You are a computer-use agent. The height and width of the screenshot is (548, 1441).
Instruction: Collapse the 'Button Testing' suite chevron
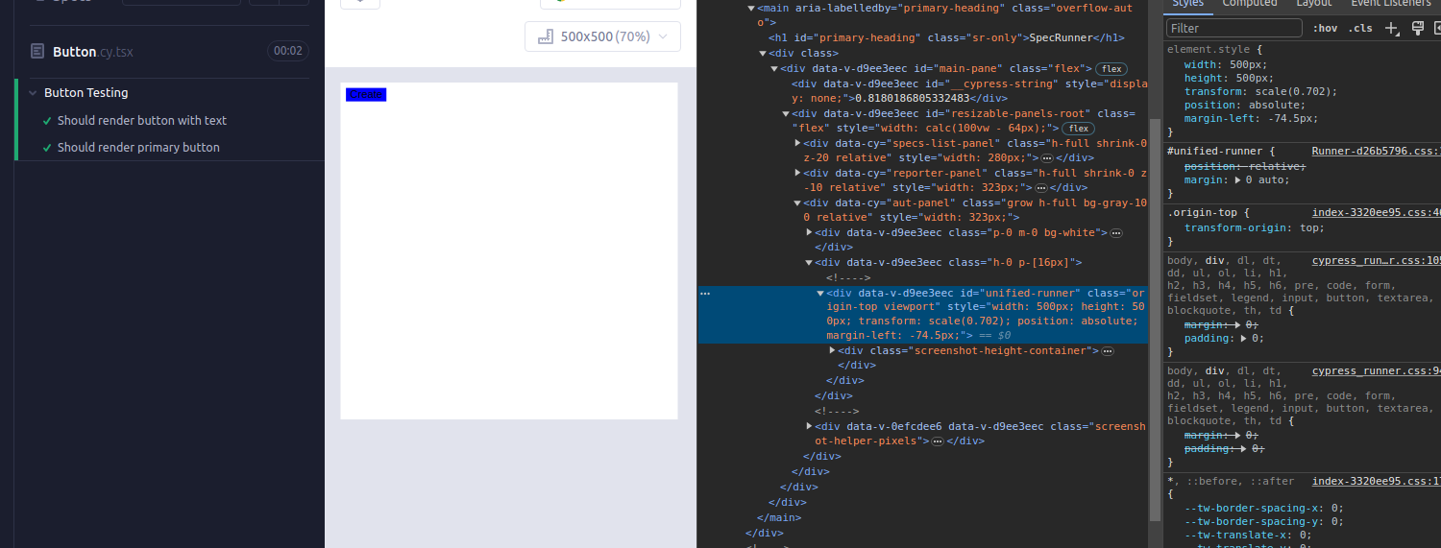point(33,93)
